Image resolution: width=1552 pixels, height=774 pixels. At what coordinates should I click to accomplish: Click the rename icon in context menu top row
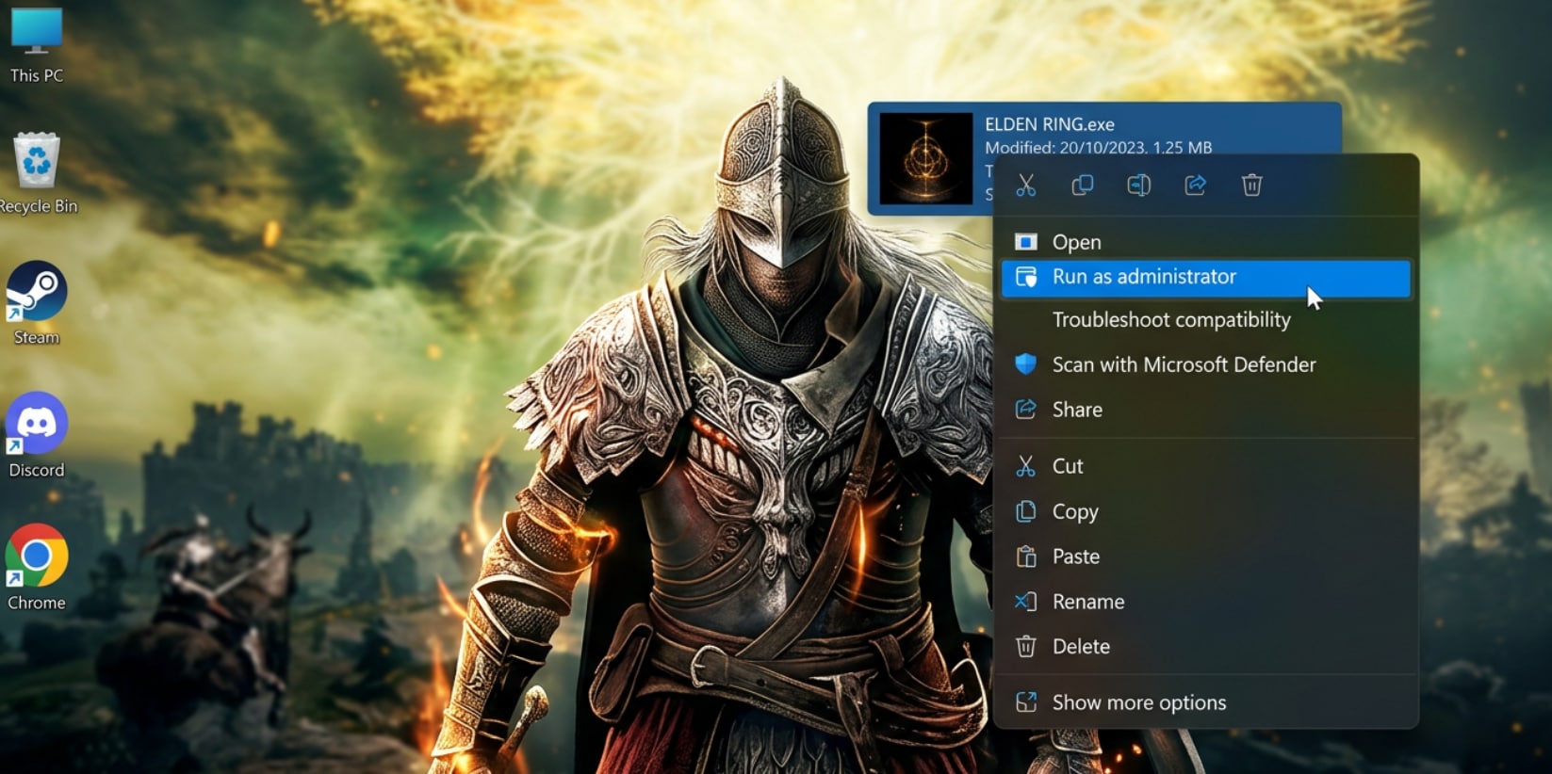1138,185
